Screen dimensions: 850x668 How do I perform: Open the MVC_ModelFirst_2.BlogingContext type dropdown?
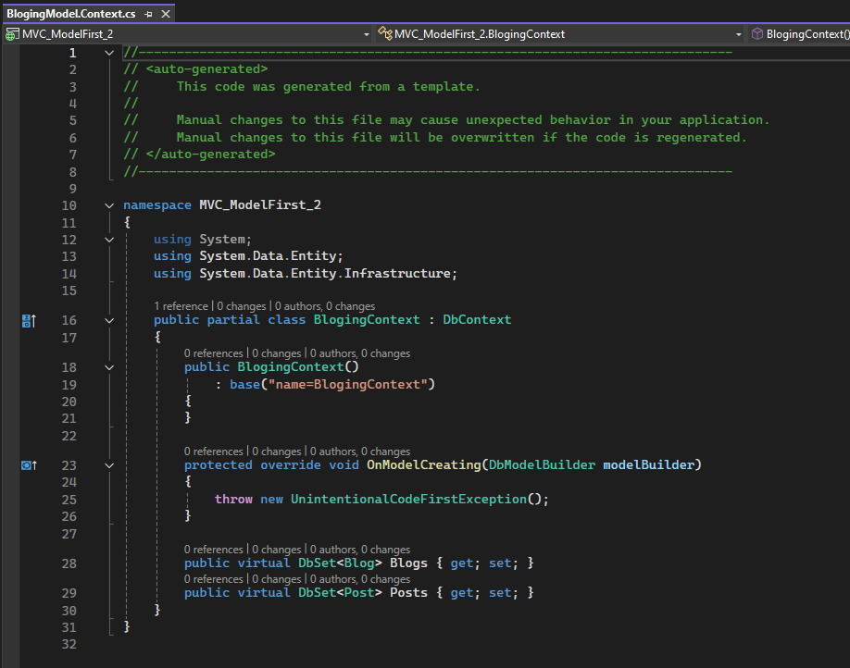738,34
